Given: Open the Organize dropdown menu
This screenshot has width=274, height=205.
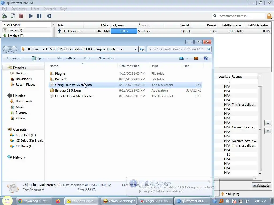Looking at the screenshot, I should [15, 58].
